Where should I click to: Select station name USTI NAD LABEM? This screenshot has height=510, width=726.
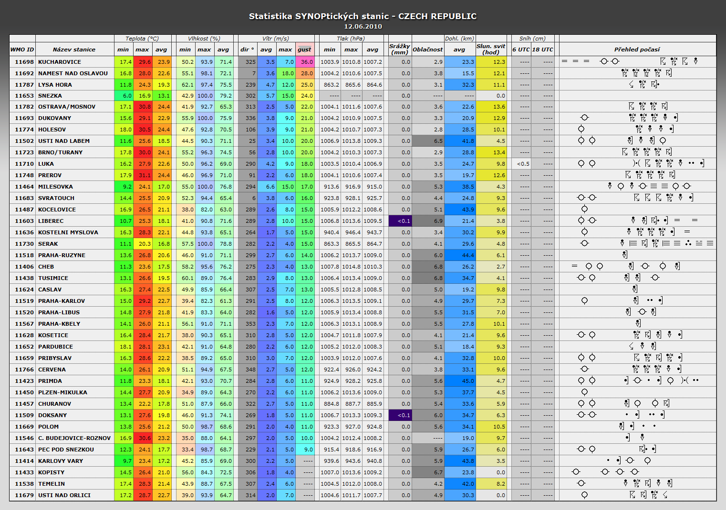(64, 141)
